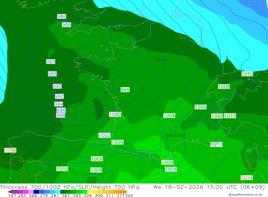Click the '(06+09)' model run text
Screen dimensions: 268x197
tap(253, 187)
